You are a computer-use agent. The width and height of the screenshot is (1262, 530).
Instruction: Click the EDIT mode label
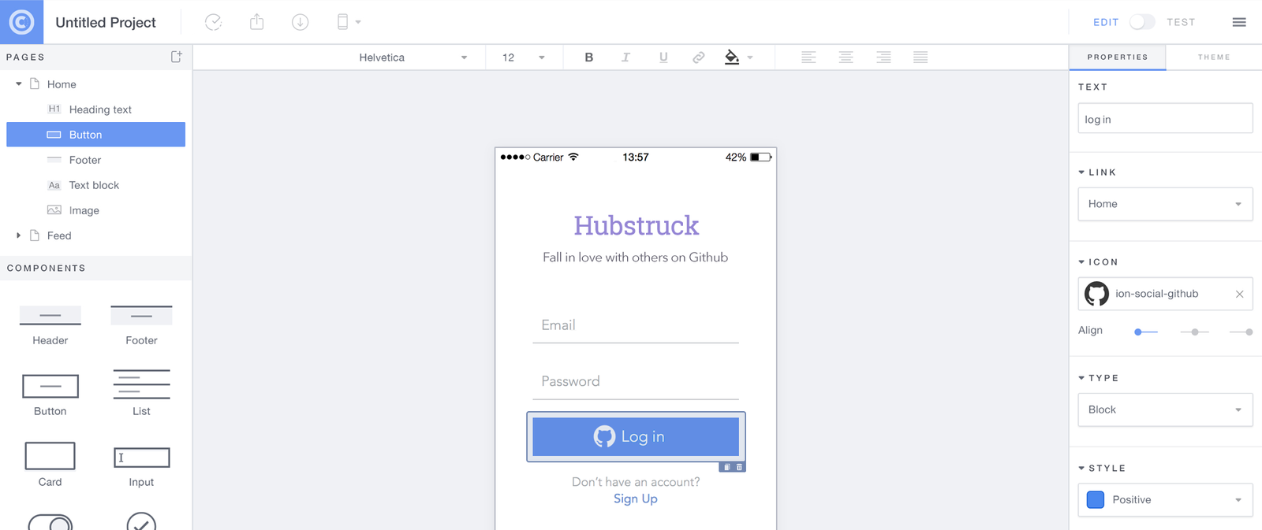1106,22
